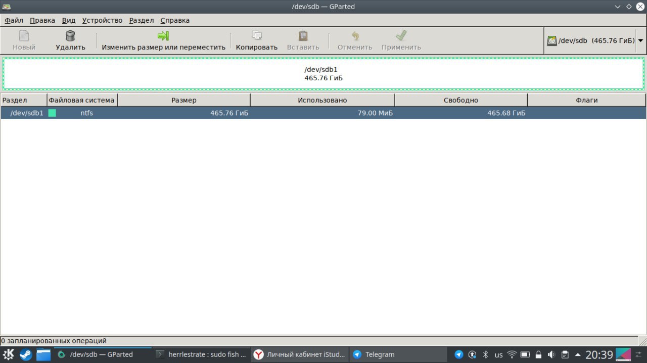The width and height of the screenshot is (647, 363).
Task: Click the show desktop colorful icon
Action: (623, 354)
